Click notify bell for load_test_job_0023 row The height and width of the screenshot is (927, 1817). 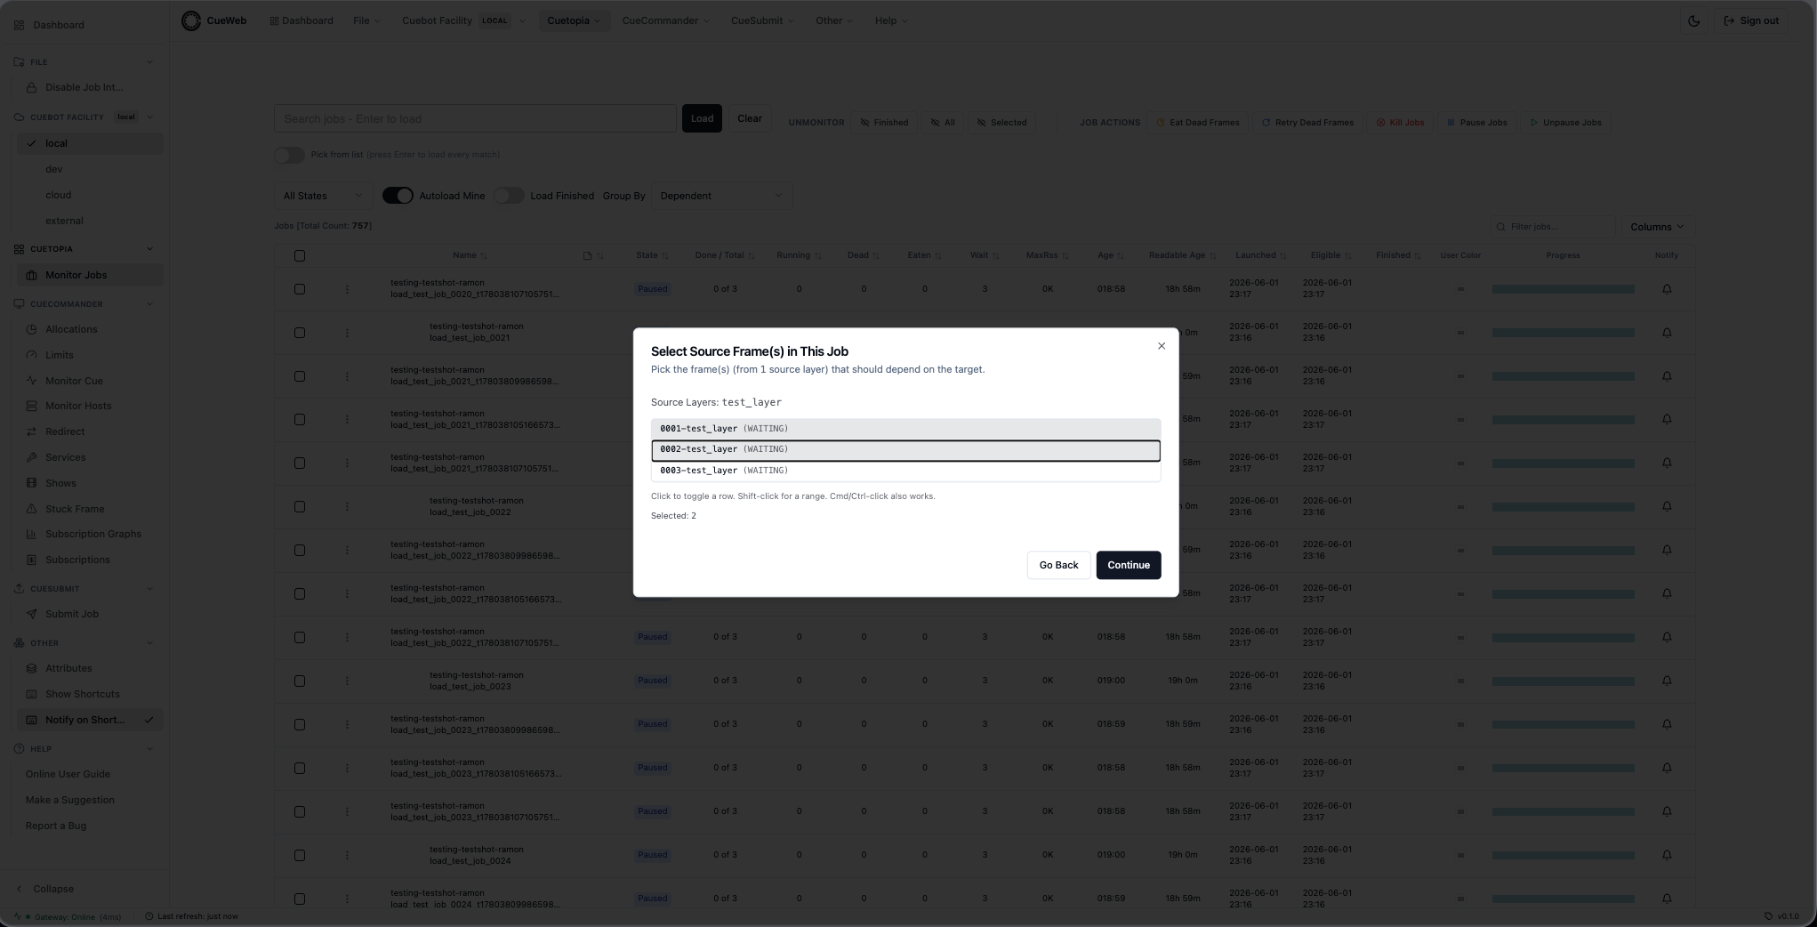pos(1667,681)
